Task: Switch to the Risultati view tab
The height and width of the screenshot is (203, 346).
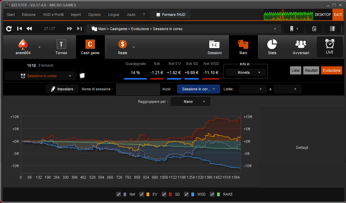Action: pos(311,70)
